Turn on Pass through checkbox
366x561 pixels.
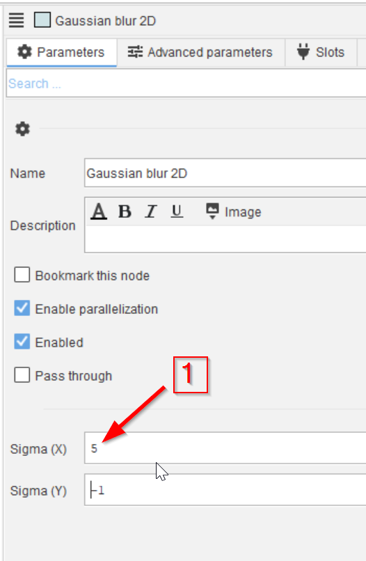[x=22, y=375]
